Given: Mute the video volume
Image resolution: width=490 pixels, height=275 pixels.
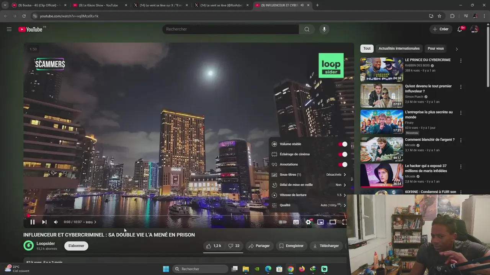Looking at the screenshot, I should coord(56,222).
